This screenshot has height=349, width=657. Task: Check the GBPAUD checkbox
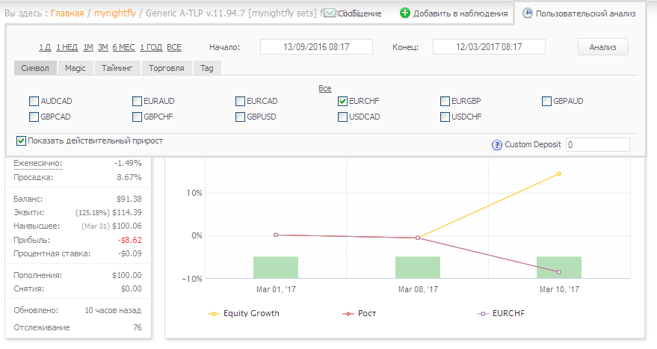[546, 101]
